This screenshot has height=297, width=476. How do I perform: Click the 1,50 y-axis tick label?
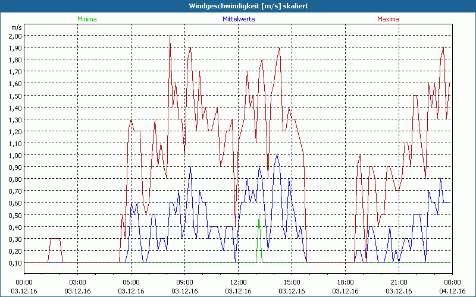pos(15,96)
